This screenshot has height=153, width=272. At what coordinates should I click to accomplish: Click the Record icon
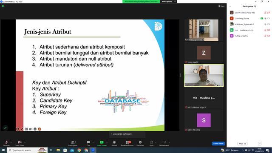(x=114, y=142)
